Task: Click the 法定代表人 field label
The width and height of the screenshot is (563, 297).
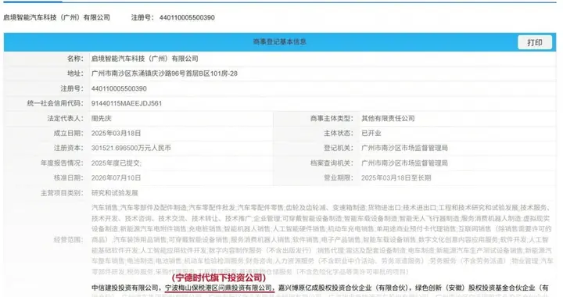Action: [x=66, y=118]
